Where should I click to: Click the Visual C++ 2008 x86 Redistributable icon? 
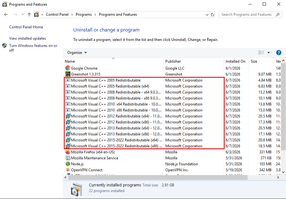point(68,98)
